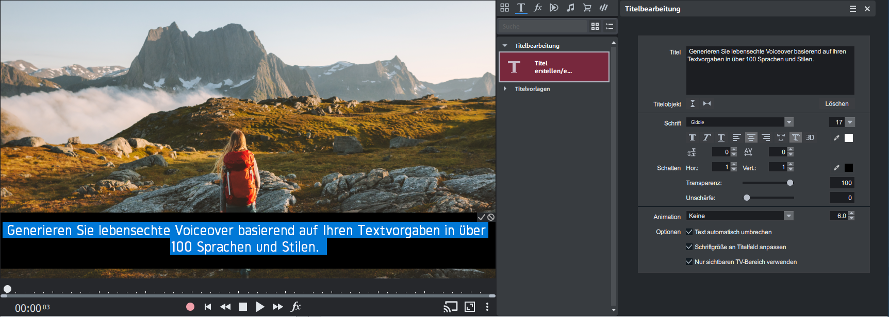Image resolution: width=889 pixels, height=317 pixels.
Task: Pick font color with the eyedropper
Action: [836, 138]
